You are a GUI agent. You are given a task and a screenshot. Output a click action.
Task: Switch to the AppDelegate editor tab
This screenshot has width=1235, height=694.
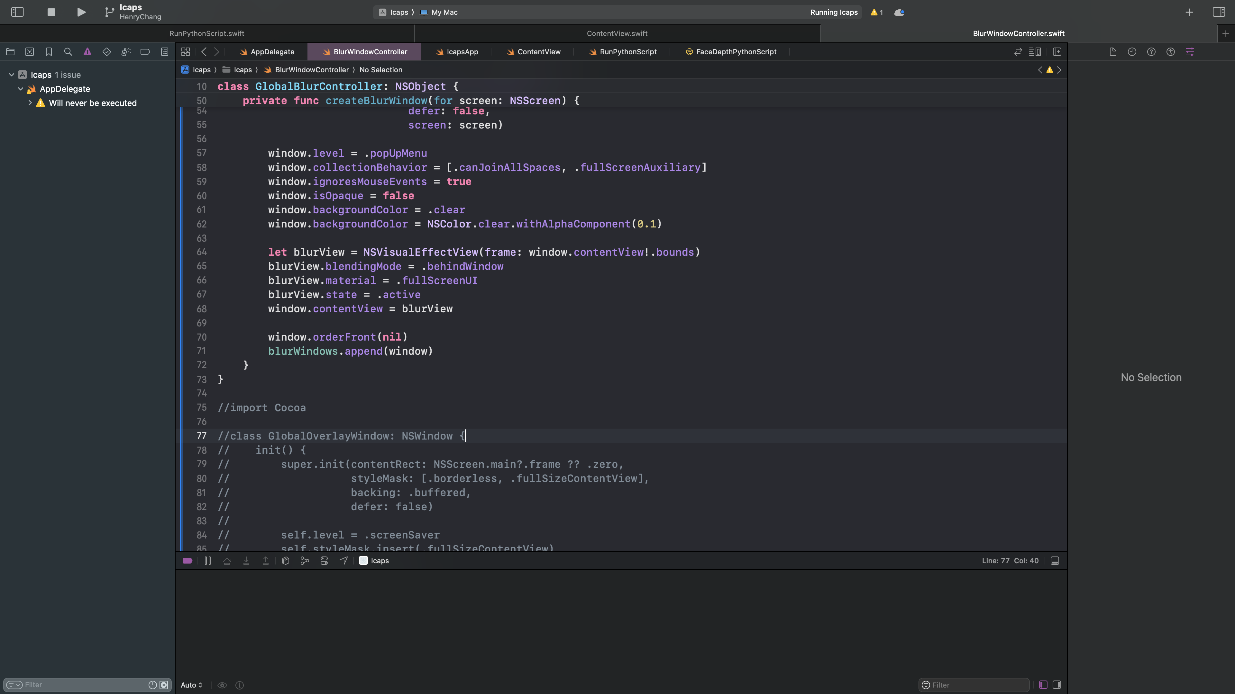[267, 52]
